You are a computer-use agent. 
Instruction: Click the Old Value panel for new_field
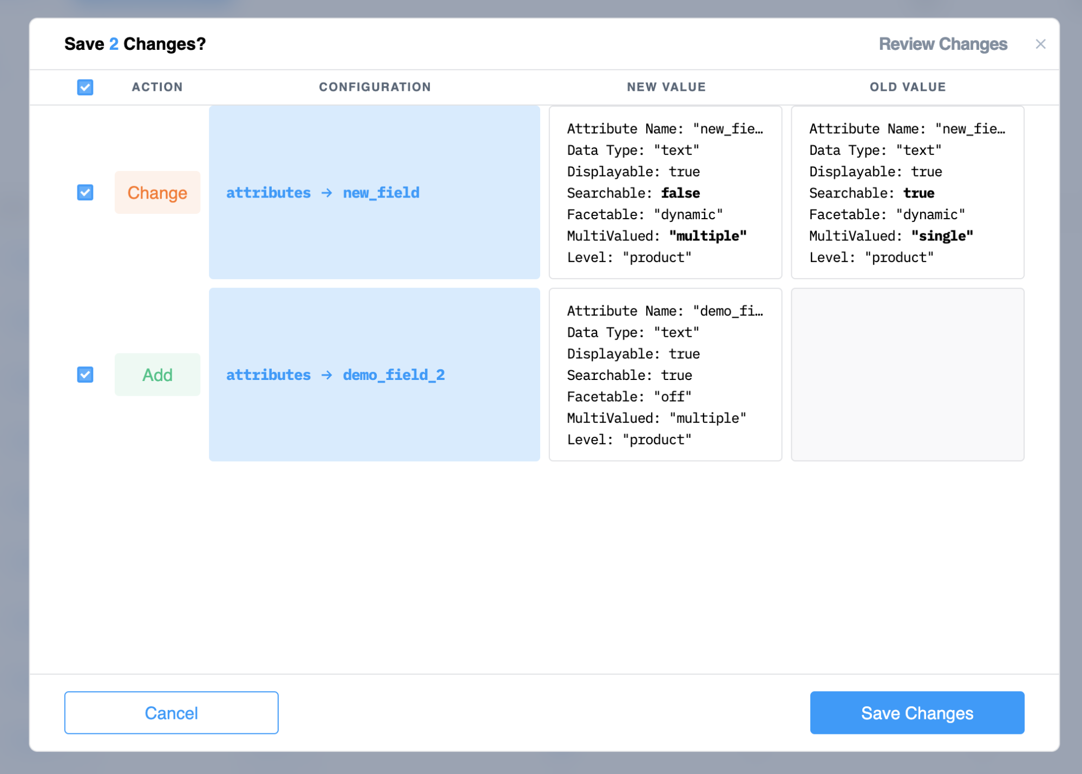tap(907, 193)
